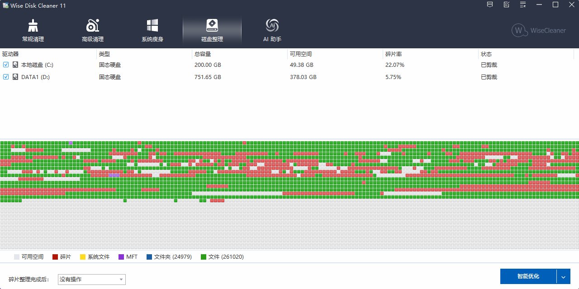
Task: Uncheck the DATA1 (D:) drive checkbox
Action: point(6,77)
